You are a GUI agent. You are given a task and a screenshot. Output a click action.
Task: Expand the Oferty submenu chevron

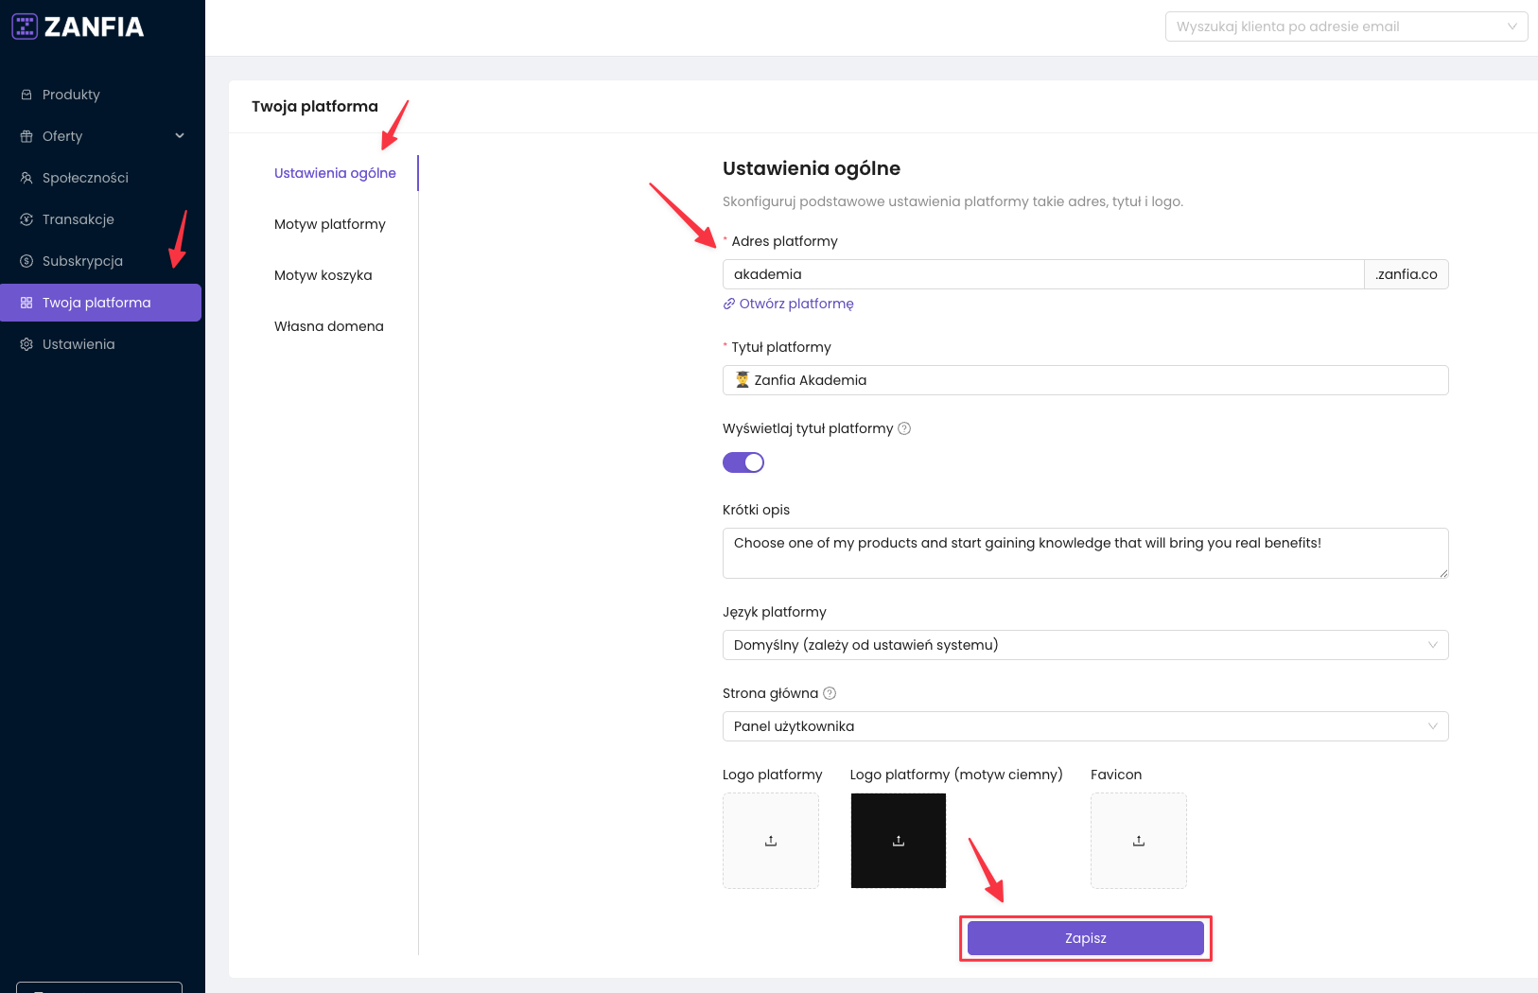pyautogui.click(x=180, y=136)
